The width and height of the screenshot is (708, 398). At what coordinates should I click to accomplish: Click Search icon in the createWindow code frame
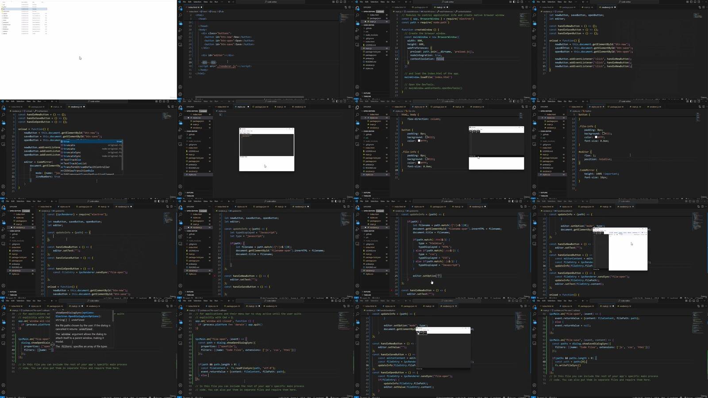pos(357,15)
